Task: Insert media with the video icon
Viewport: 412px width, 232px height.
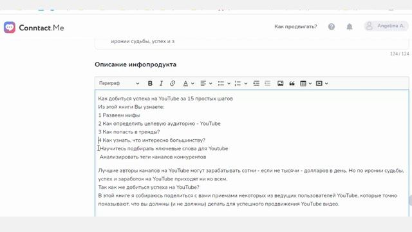Action: pos(319,83)
